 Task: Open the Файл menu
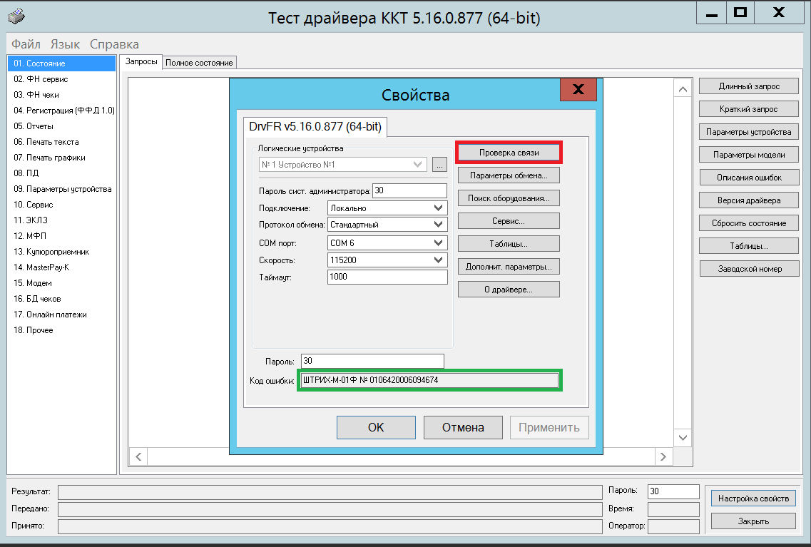[26, 44]
